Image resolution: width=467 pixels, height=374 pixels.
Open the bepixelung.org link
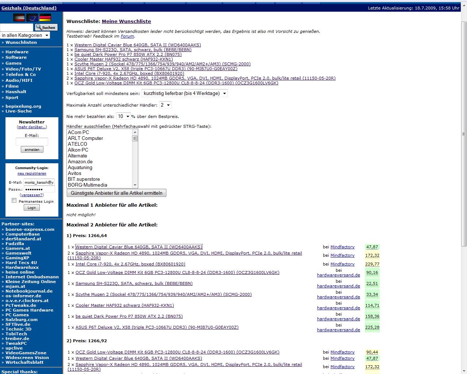(23, 106)
